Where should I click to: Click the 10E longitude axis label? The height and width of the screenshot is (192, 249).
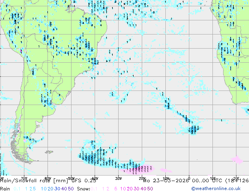tap(213, 178)
